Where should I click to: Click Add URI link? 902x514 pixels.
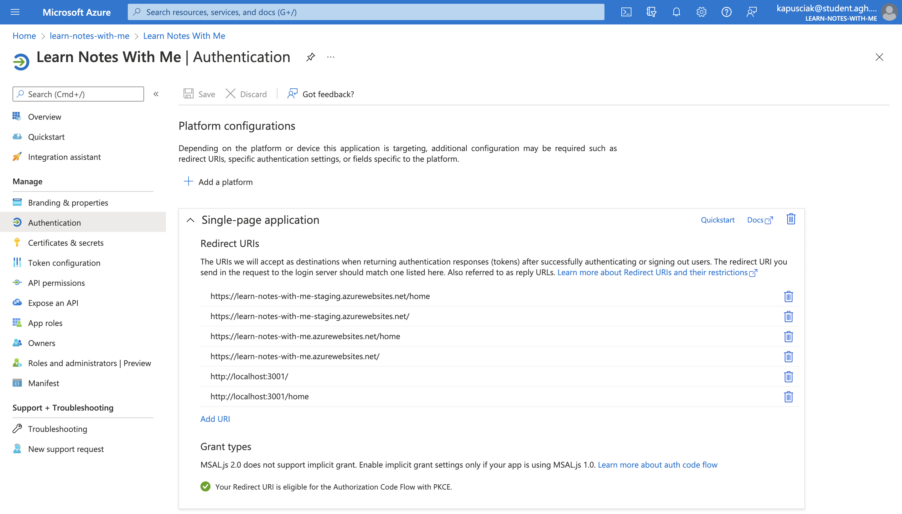tap(215, 419)
